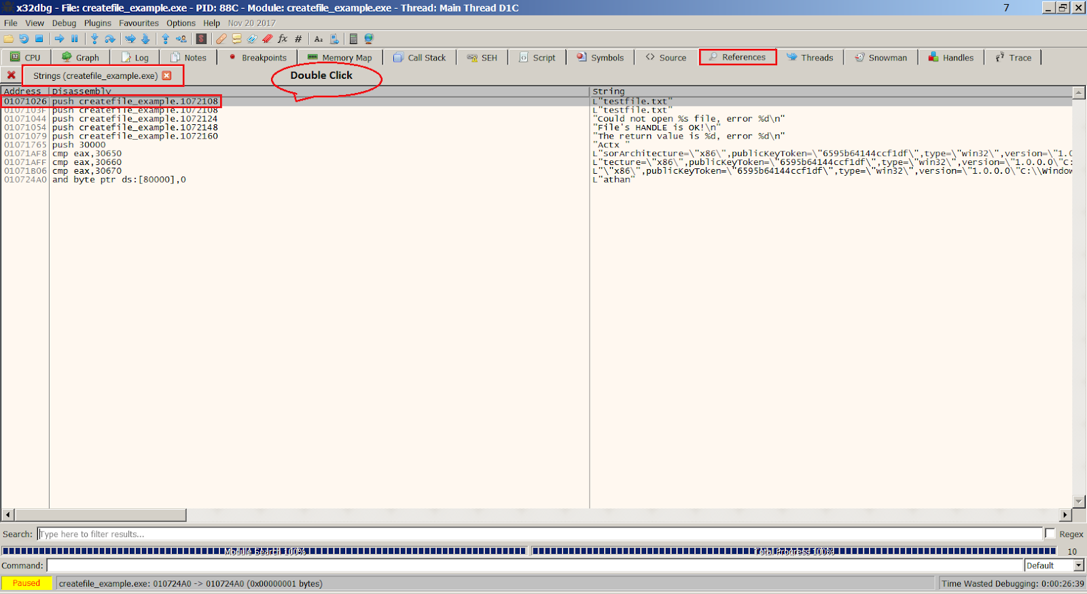Open a file with the folder icon
Viewport: 1087px width, 594px height.
coord(9,39)
